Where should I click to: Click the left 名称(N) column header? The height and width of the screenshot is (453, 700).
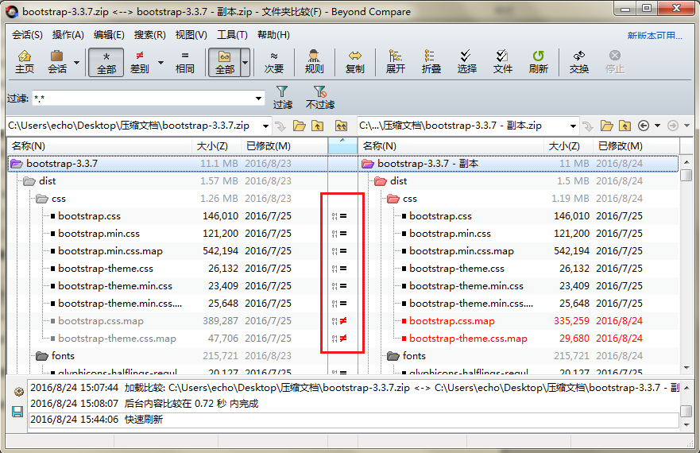pos(99,146)
